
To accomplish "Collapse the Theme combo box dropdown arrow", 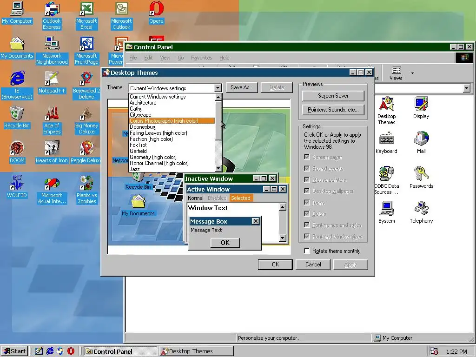I will pyautogui.click(x=218, y=88).
